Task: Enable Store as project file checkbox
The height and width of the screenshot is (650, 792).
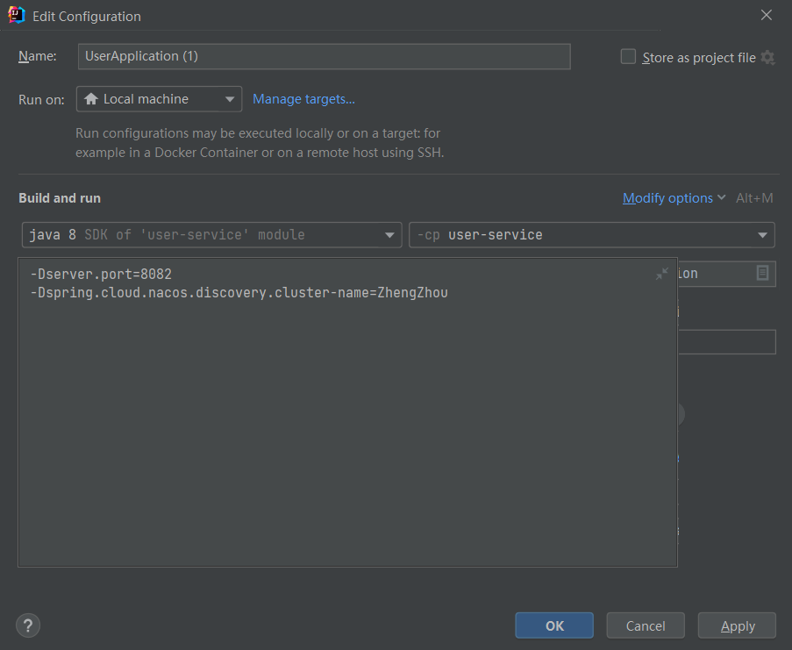Action: (628, 56)
